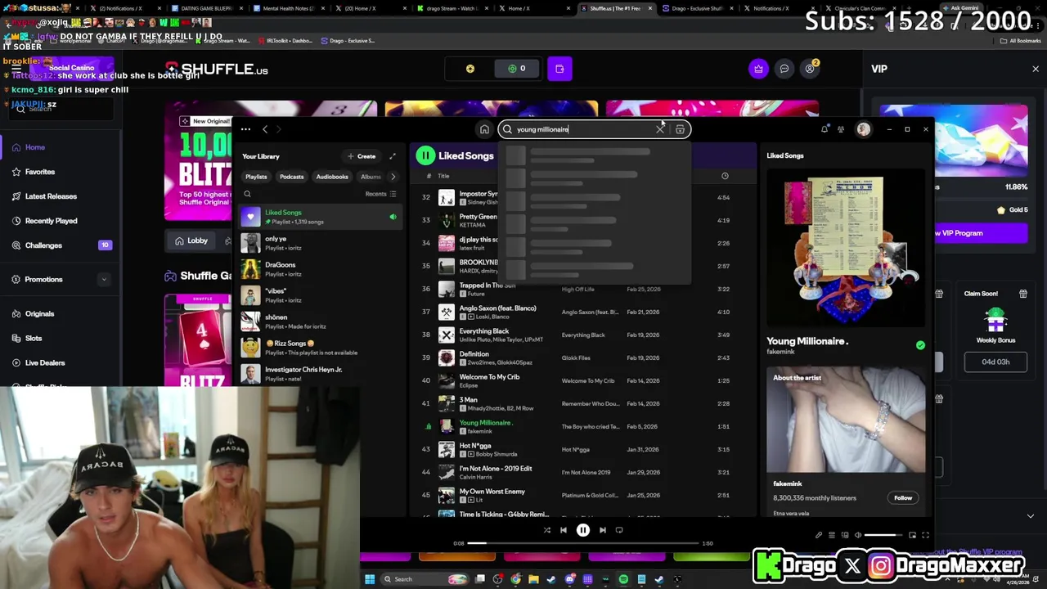This screenshot has height=589, width=1047.
Task: Select Liked Songs playlist in library
Action: tap(321, 217)
